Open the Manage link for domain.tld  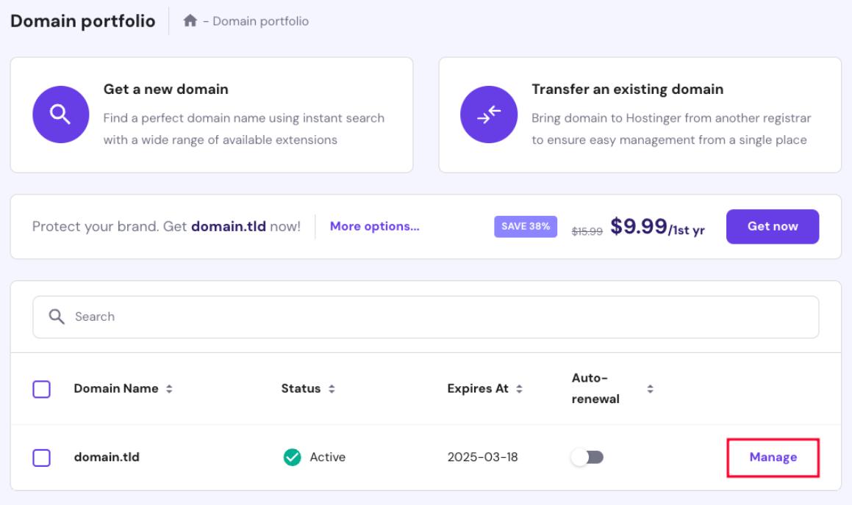coord(773,457)
